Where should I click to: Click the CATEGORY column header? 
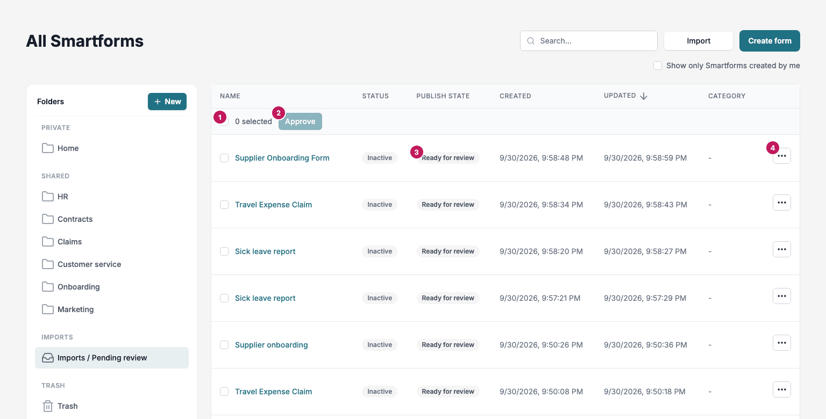tap(727, 96)
